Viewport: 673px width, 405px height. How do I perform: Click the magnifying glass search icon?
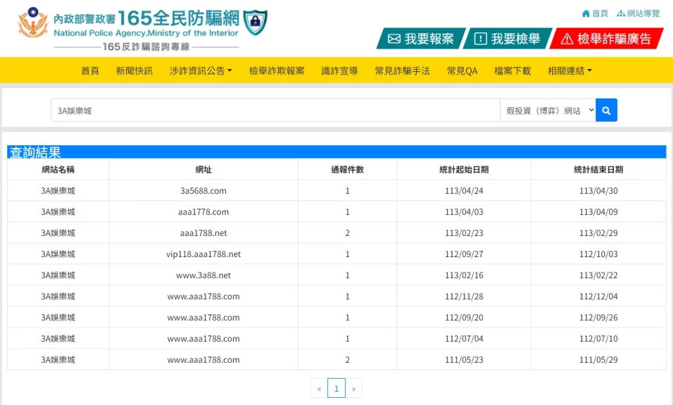pos(605,110)
